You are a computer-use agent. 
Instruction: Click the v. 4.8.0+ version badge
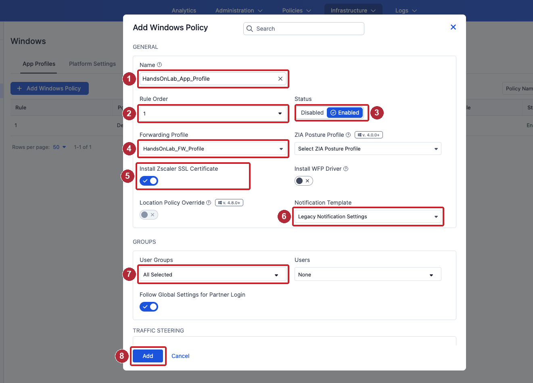pyautogui.click(x=229, y=203)
